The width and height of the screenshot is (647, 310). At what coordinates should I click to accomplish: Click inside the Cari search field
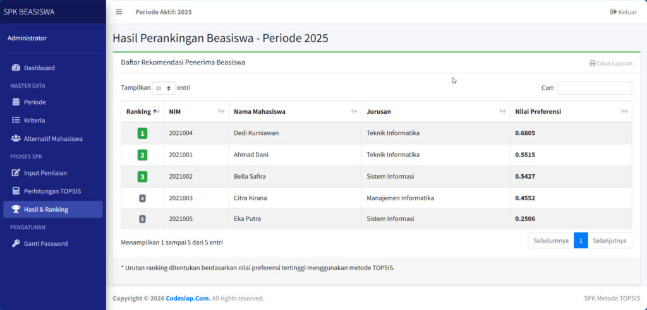click(594, 88)
